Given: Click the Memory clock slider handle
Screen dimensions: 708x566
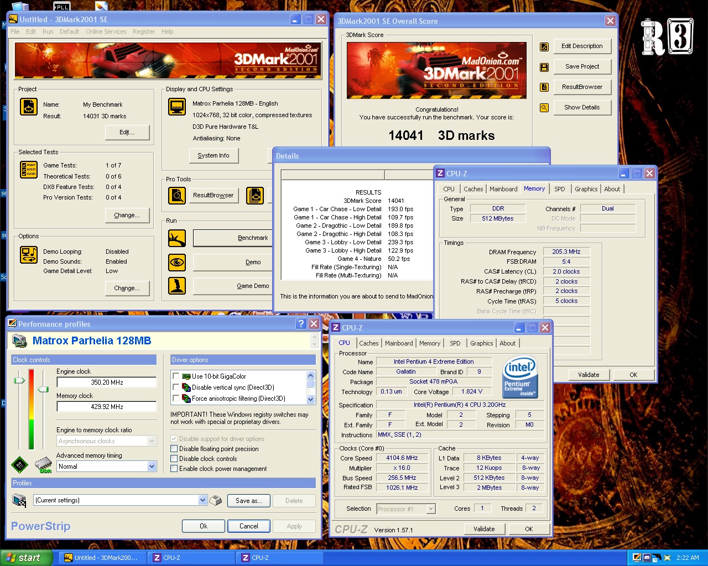Looking at the screenshot, I should 43,390.
